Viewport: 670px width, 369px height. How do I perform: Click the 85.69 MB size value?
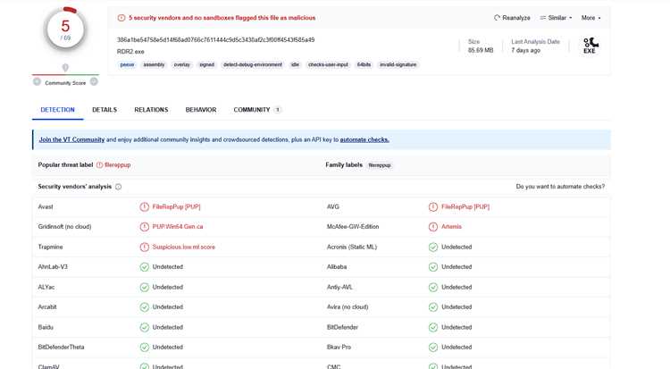[481, 50]
